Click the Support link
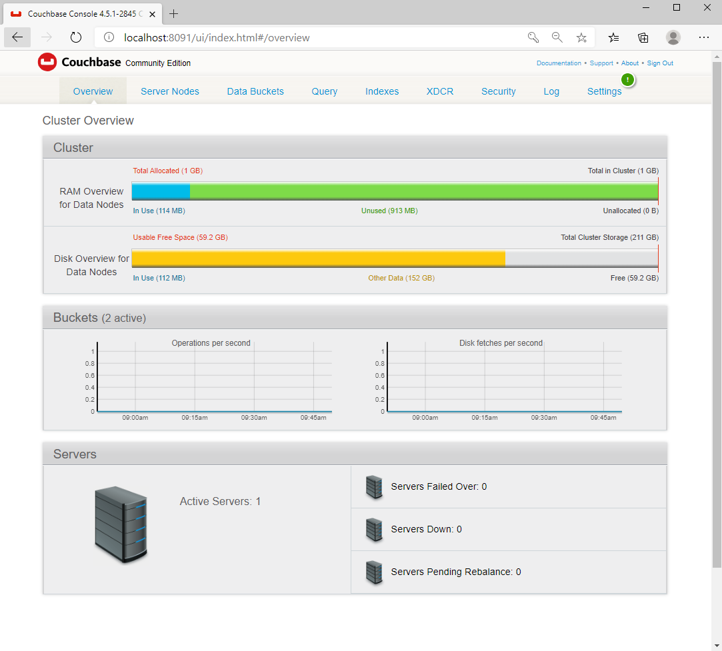The height and width of the screenshot is (651, 722). tap(601, 63)
